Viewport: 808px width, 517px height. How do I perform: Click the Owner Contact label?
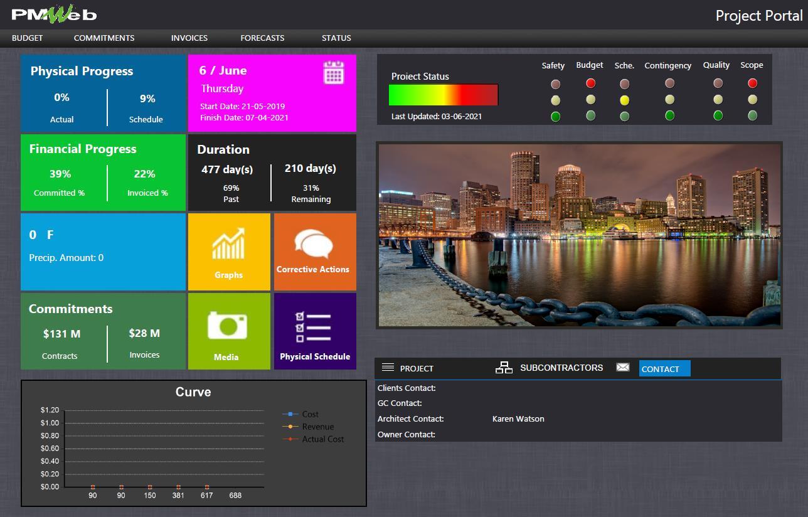[407, 434]
